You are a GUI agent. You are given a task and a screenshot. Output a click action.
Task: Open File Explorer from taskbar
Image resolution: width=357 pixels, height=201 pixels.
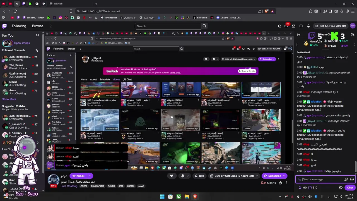[187, 197]
